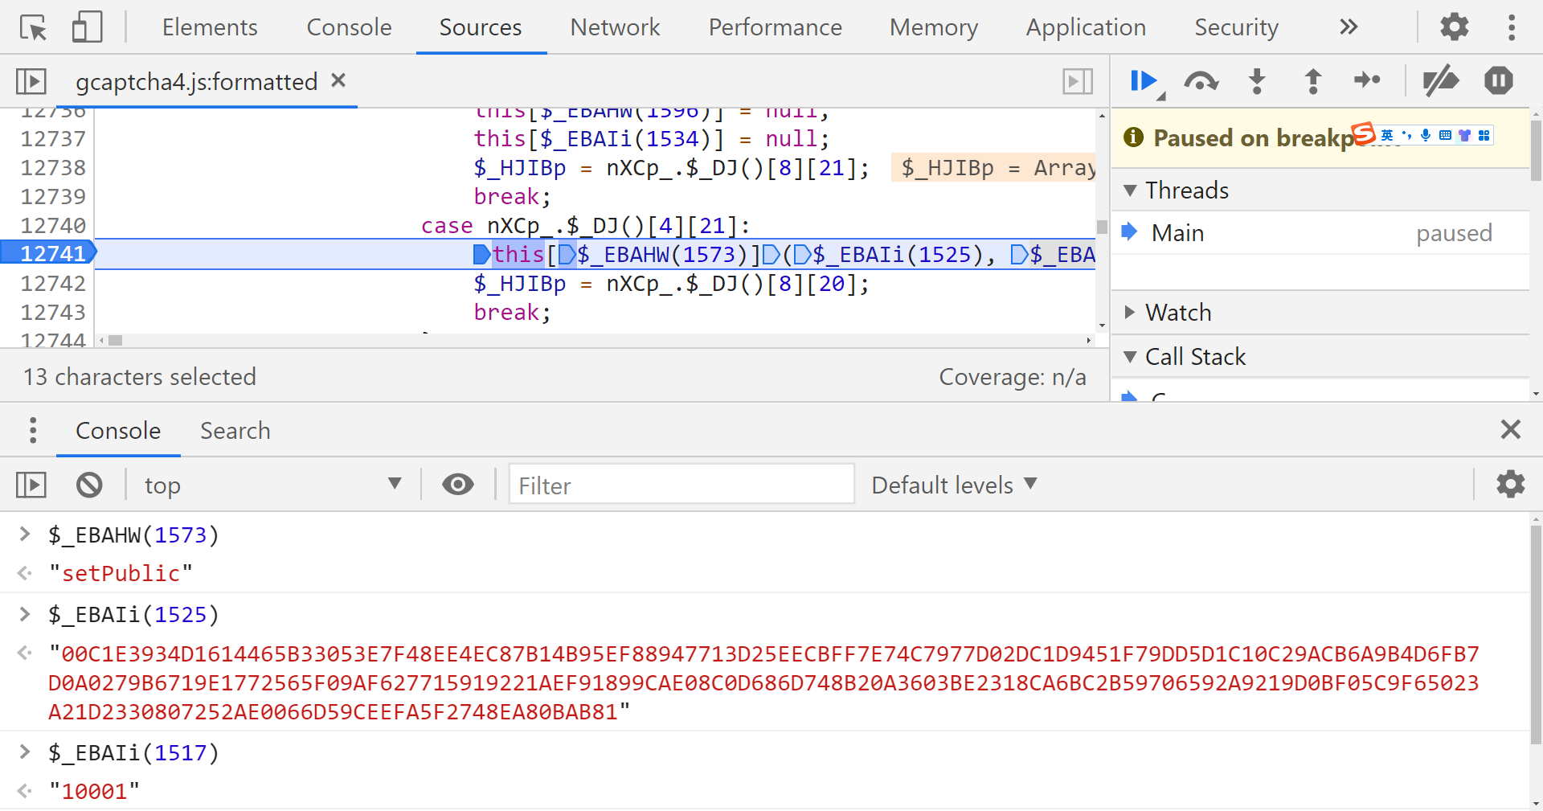Open console settings gear
The width and height of the screenshot is (1543, 811).
coord(1510,485)
